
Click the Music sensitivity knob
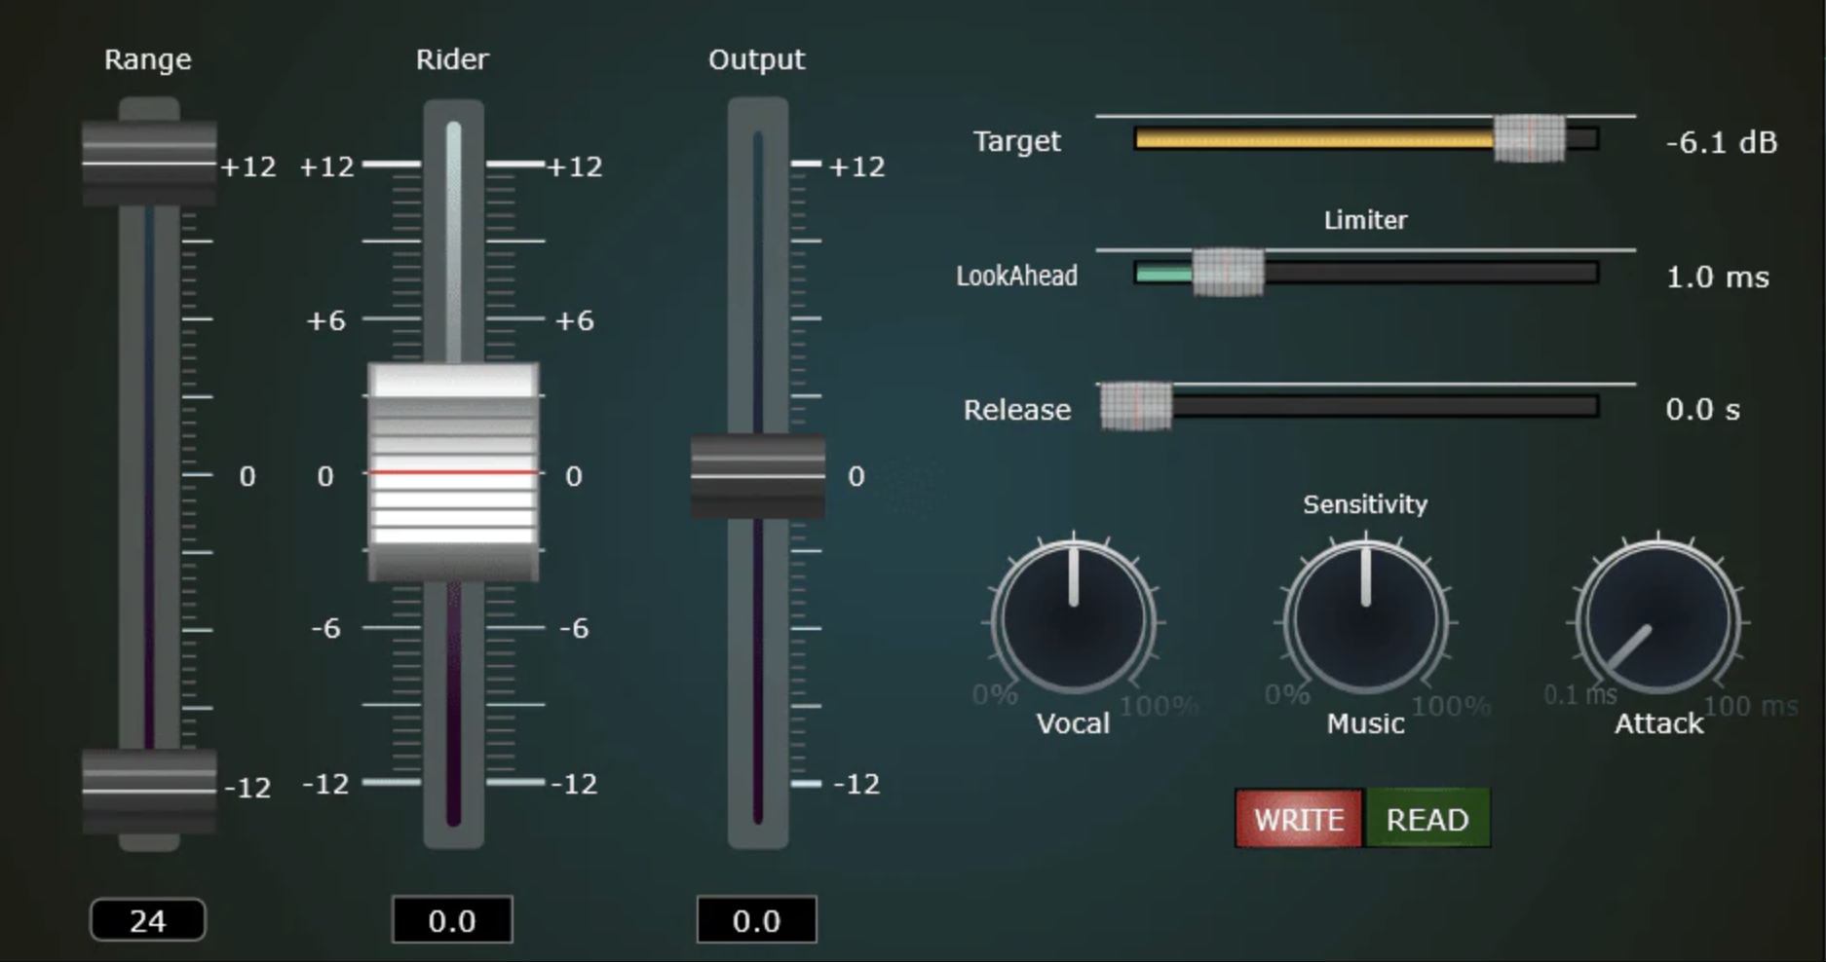pyautogui.click(x=1365, y=618)
